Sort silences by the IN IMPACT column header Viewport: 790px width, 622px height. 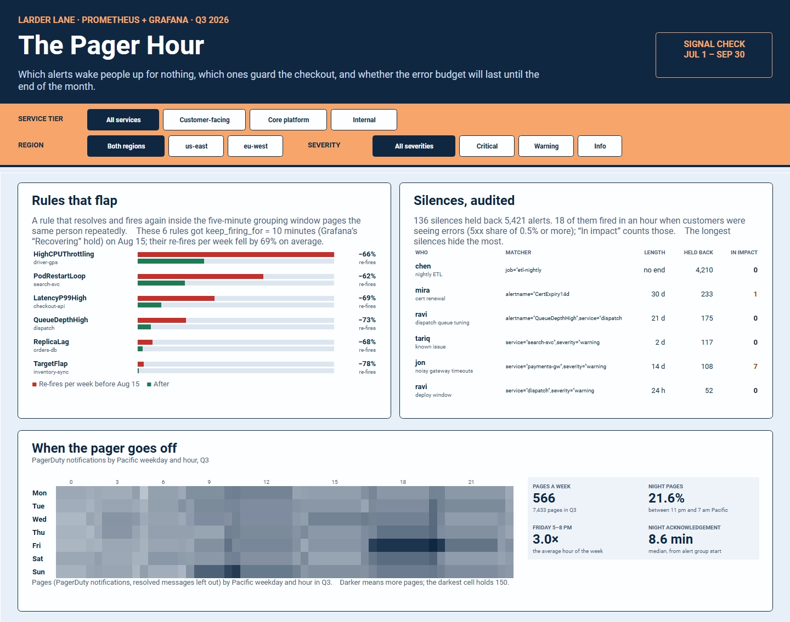coord(744,253)
